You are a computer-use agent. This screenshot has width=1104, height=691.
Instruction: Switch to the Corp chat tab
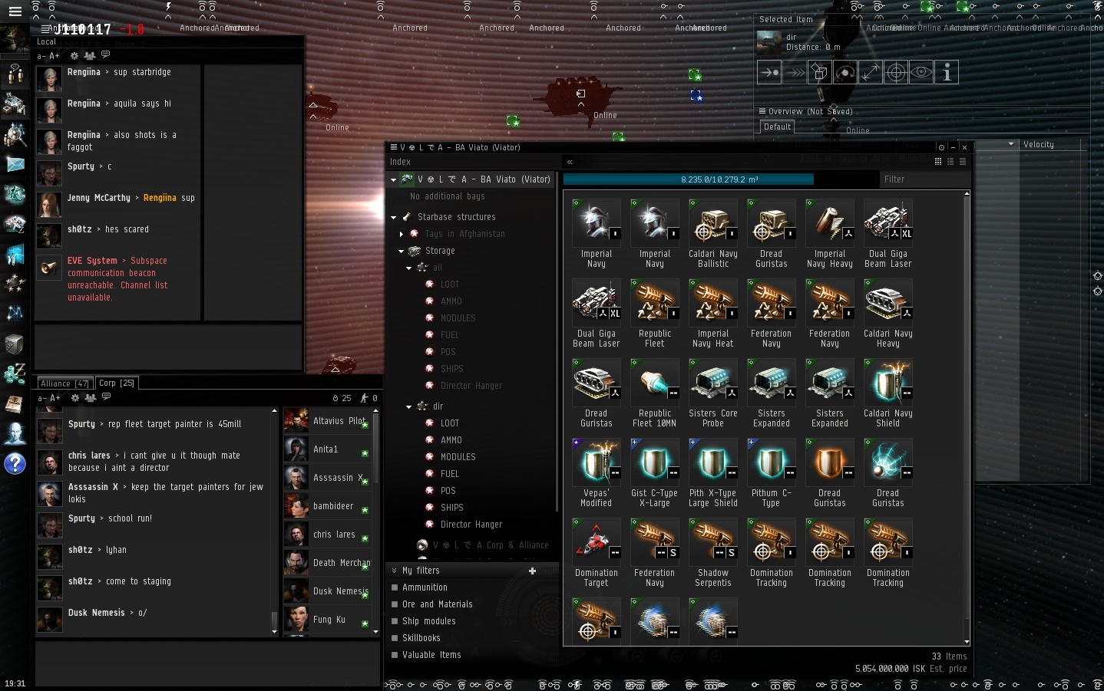point(116,383)
